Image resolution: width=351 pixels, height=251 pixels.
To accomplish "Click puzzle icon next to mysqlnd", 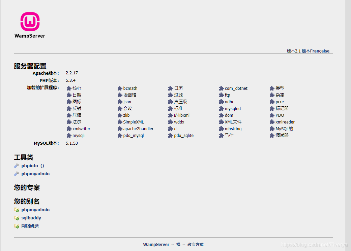I will (222, 109).
